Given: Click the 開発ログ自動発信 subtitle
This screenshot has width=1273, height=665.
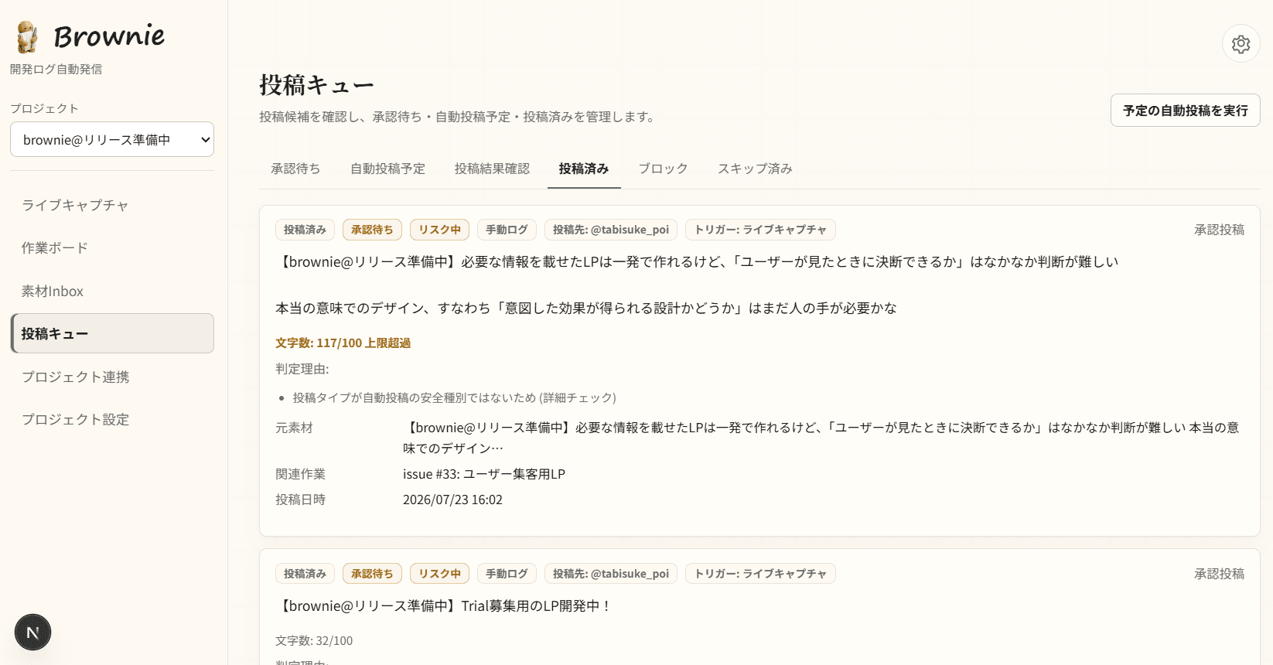Looking at the screenshot, I should coord(56,69).
